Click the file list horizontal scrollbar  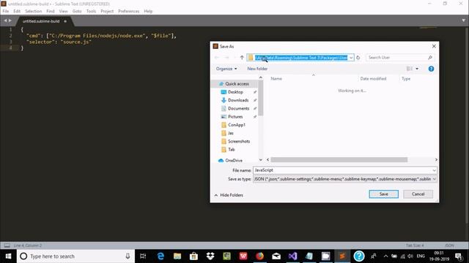pyautogui.click(x=339, y=160)
